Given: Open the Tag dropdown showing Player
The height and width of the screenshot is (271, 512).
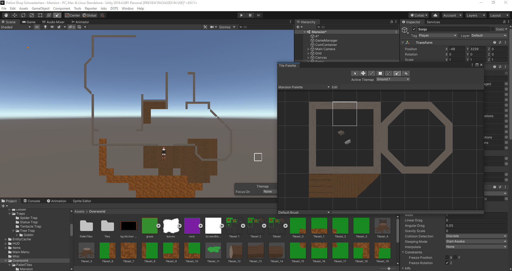Looking at the screenshot, I should coord(438,35).
